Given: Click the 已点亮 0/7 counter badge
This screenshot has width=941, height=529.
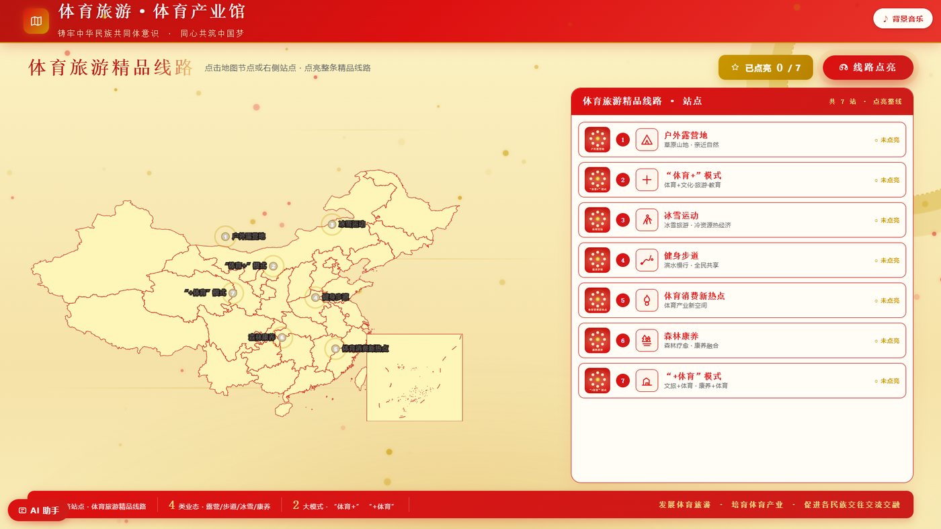Looking at the screenshot, I should tap(766, 68).
